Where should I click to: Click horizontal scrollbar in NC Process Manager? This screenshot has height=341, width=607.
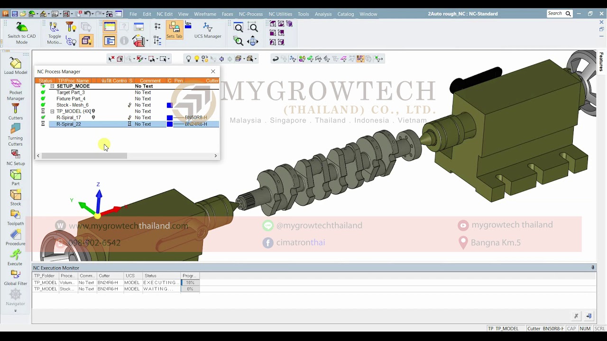click(84, 156)
